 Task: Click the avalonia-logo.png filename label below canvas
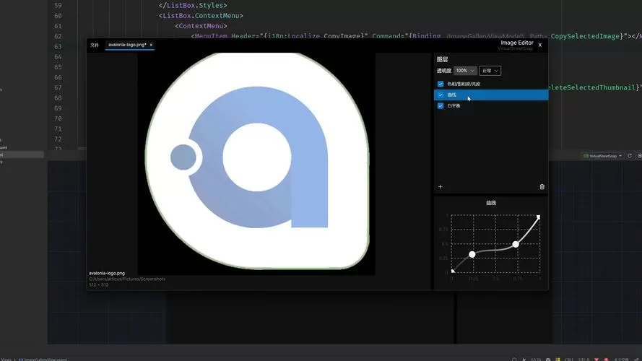[x=107, y=273]
